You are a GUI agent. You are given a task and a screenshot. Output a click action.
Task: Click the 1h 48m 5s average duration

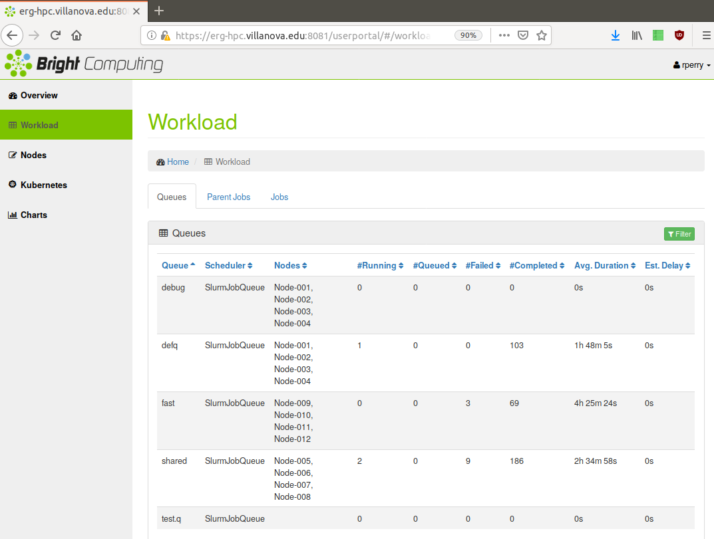coord(593,345)
